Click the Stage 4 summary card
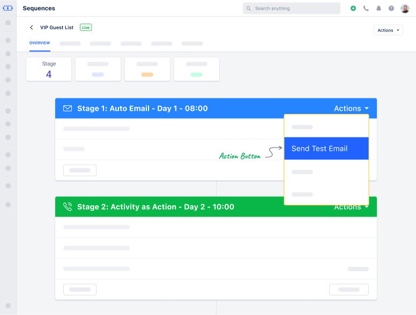 [x=49, y=70]
